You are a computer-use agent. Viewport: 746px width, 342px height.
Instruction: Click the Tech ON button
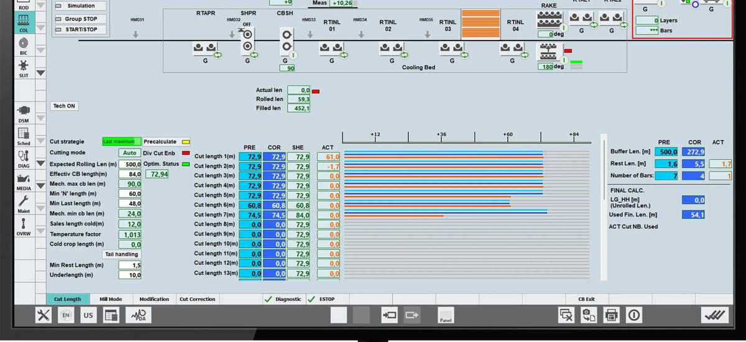64,106
